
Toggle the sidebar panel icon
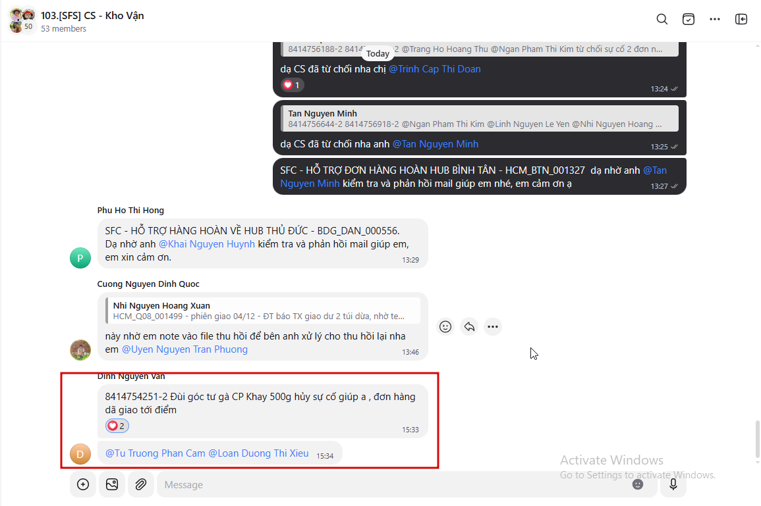741,19
